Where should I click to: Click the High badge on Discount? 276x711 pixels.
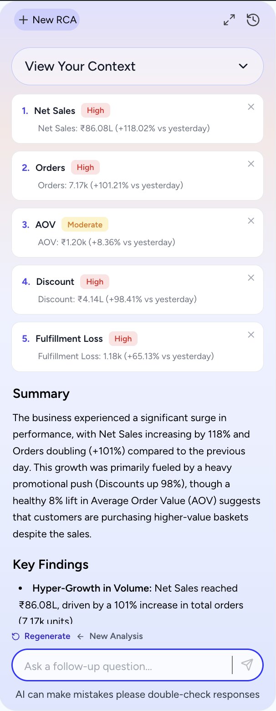(x=95, y=282)
